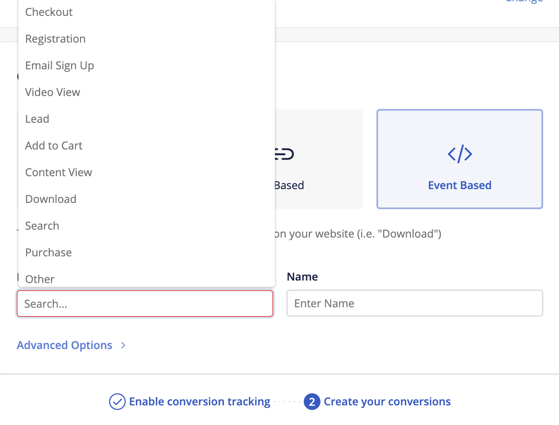Choose Purchase from the dropdown
The height and width of the screenshot is (425, 559).
[x=48, y=252]
